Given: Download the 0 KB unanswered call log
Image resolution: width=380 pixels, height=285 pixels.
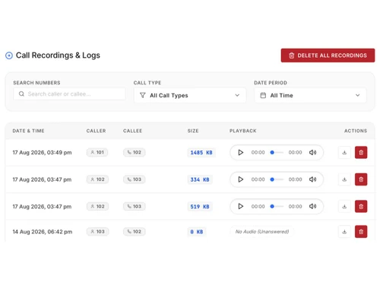Looking at the screenshot, I should [344, 232].
